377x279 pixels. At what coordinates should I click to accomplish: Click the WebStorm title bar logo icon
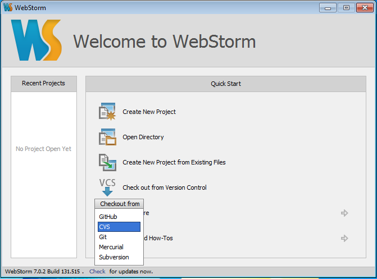(8, 7)
